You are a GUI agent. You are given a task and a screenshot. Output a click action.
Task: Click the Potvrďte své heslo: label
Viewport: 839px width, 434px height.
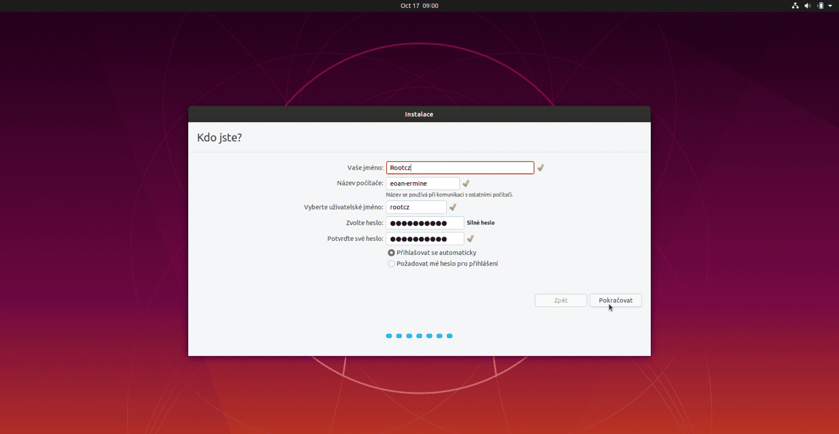(x=355, y=239)
